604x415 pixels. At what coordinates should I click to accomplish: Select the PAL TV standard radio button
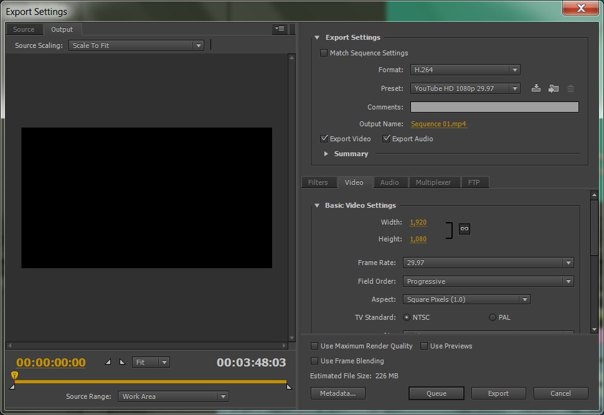click(x=493, y=317)
